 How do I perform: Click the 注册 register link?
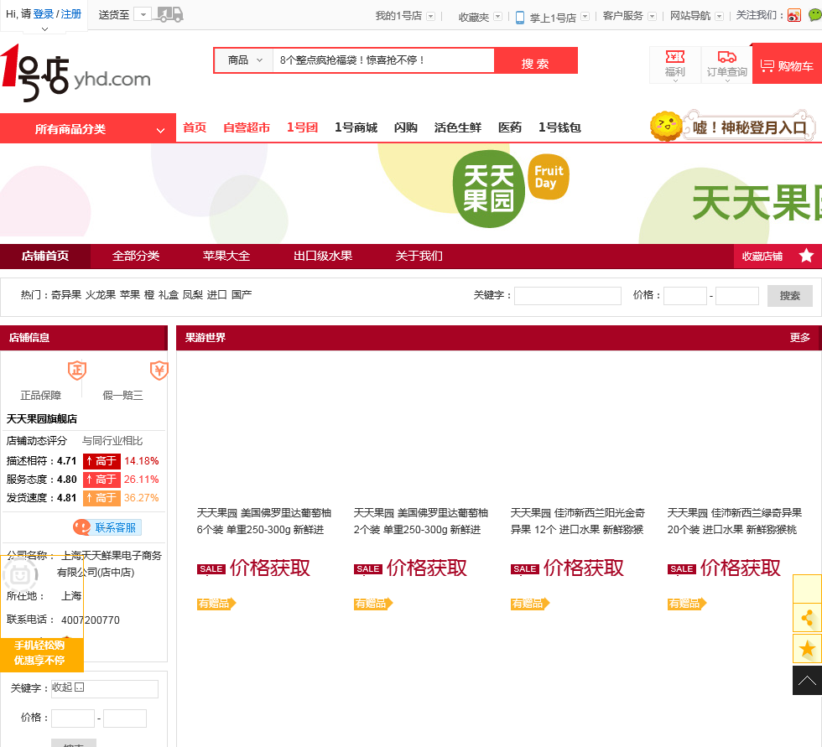coord(71,14)
